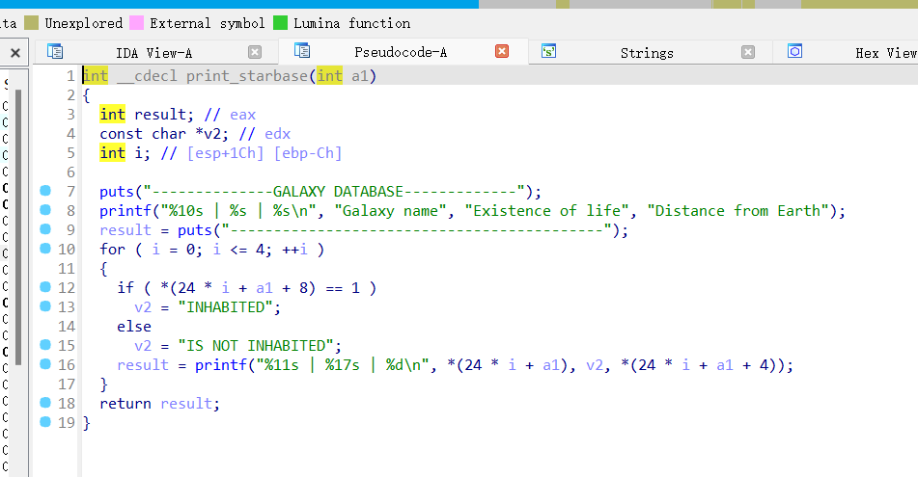Toggle breakpoint dot on line 19
Image resolution: width=918 pixels, height=477 pixels.
point(45,422)
